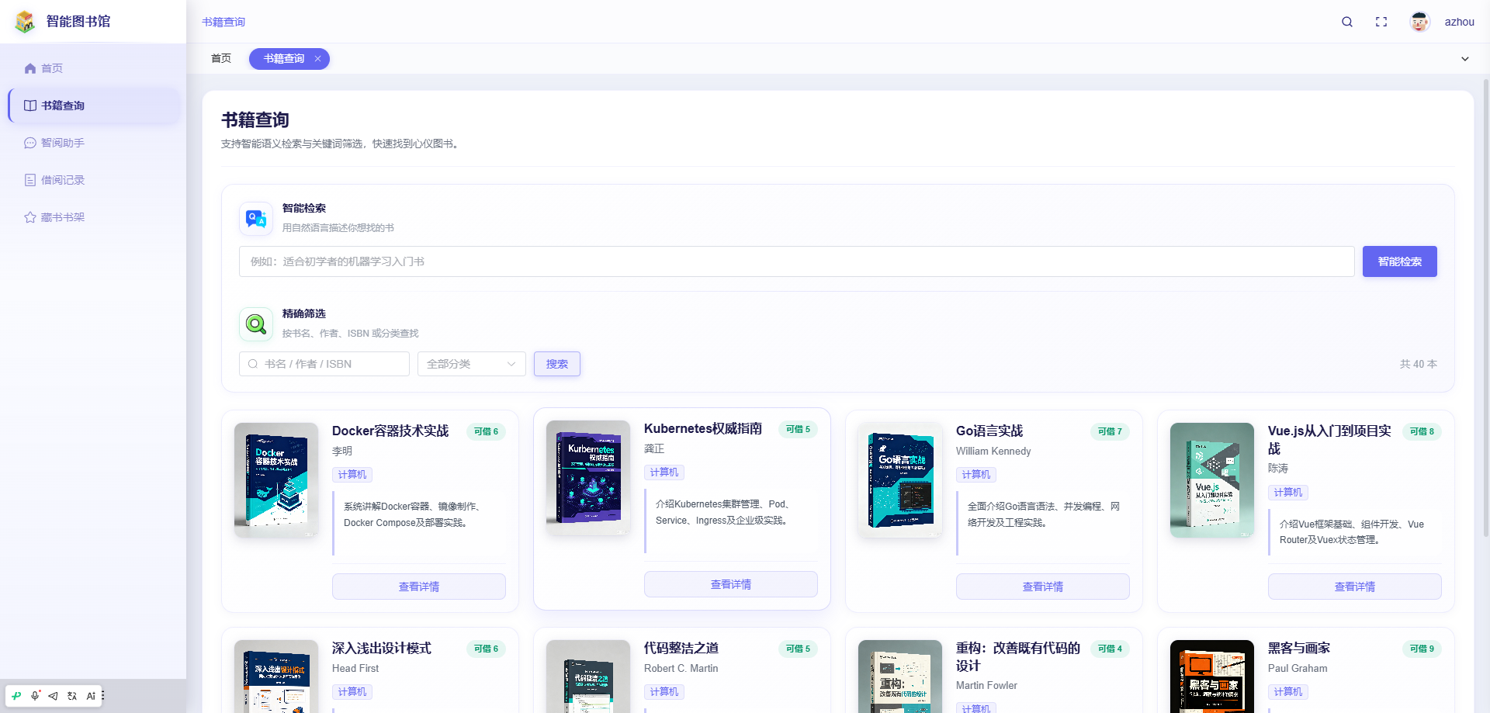Click the Kubernetes权威指南 cover thumbnail
The width and height of the screenshot is (1490, 713).
tap(588, 478)
